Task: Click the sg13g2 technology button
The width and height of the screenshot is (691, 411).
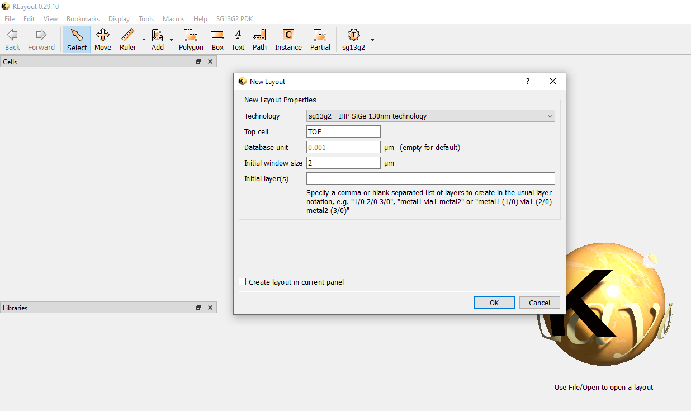Action: (x=353, y=40)
